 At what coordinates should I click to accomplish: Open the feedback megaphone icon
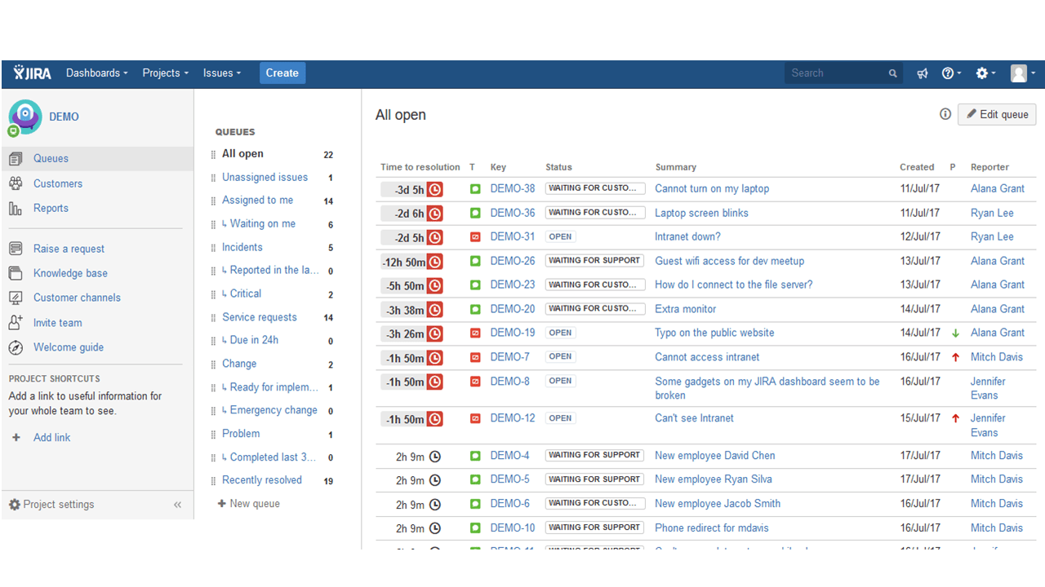tap(923, 73)
